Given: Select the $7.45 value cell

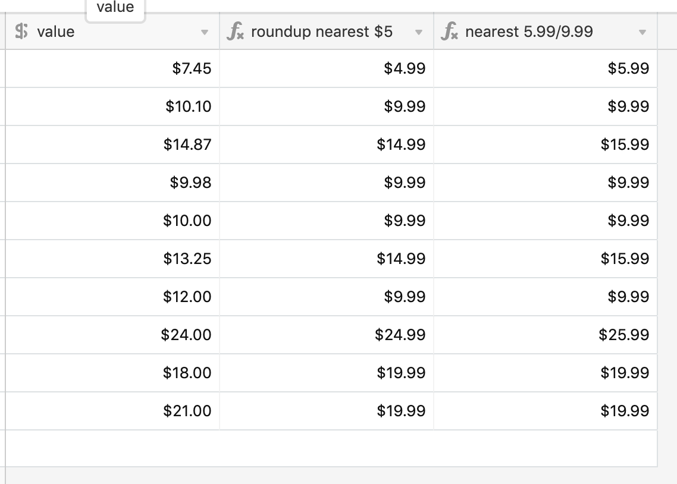Looking at the screenshot, I should tap(112, 68).
